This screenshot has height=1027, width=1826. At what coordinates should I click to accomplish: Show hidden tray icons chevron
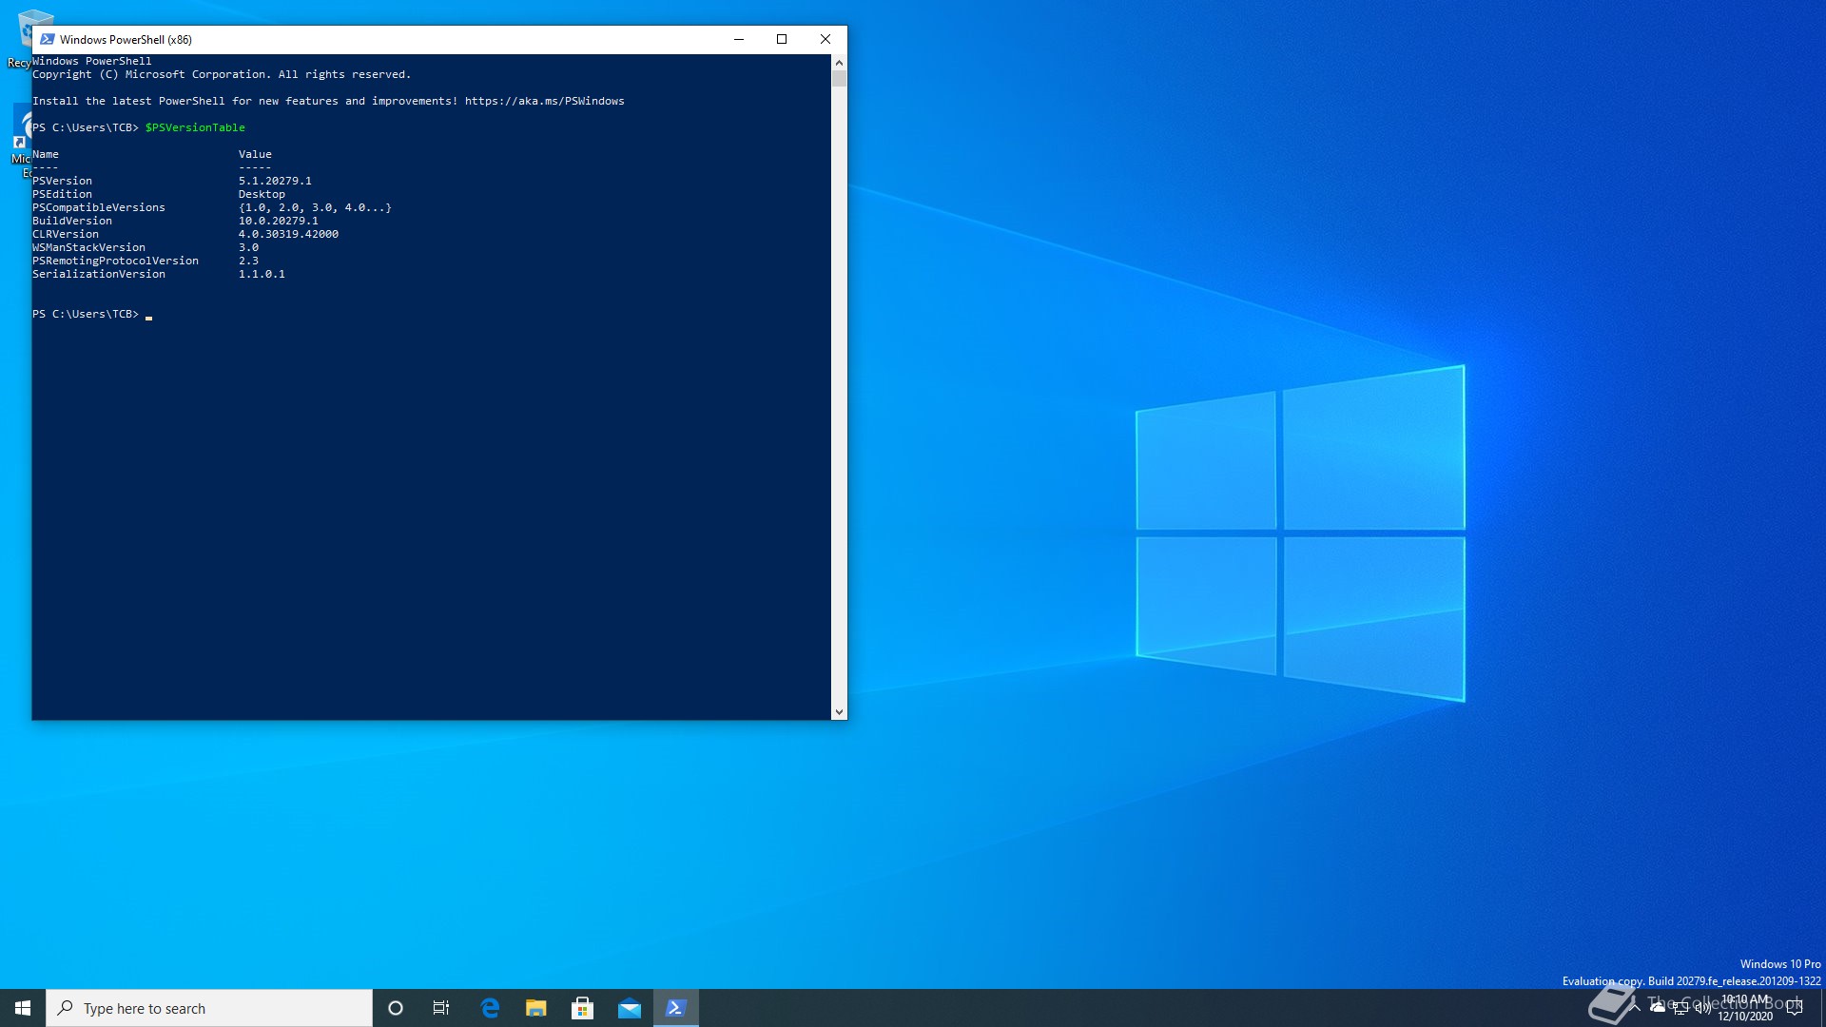[x=1635, y=1008]
